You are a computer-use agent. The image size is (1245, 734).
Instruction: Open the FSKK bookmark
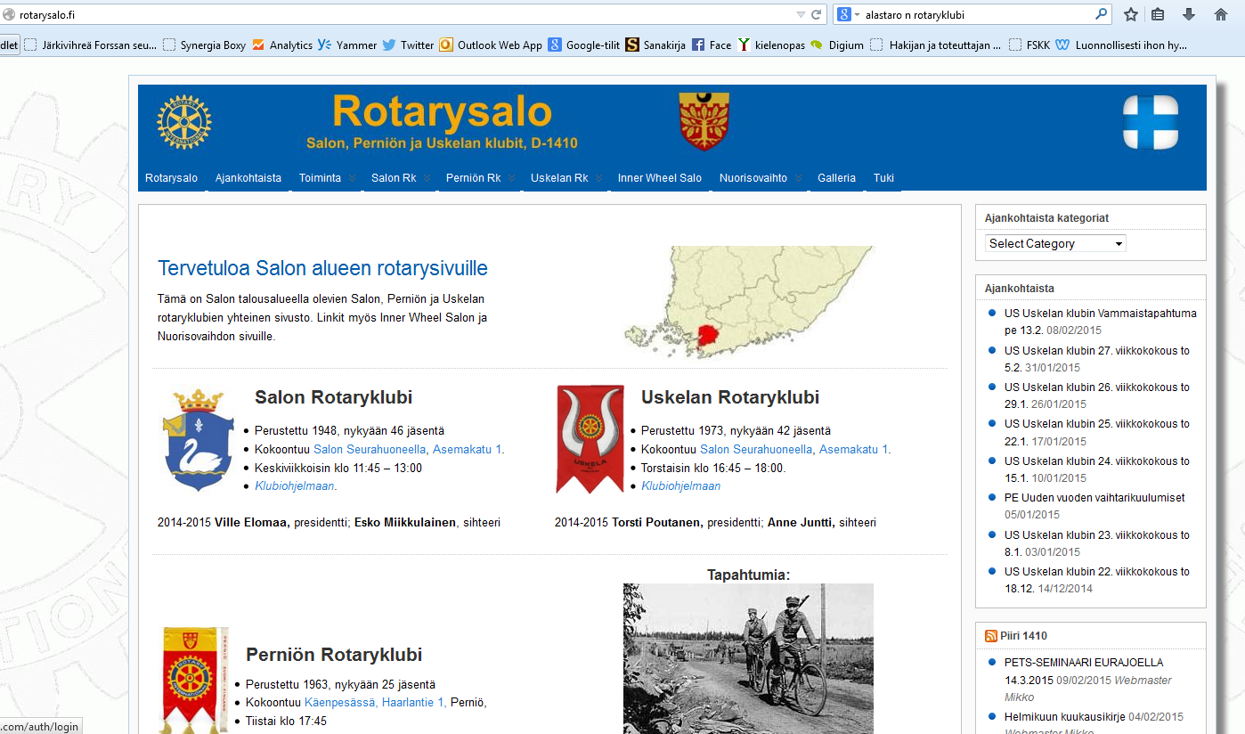coord(1029,45)
